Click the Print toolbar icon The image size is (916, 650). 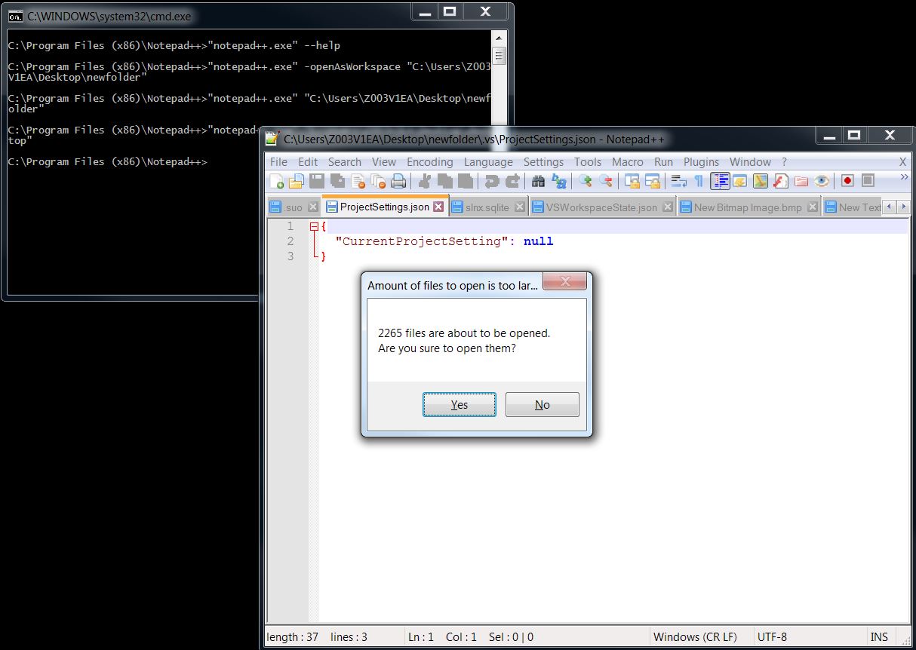pyautogui.click(x=398, y=181)
